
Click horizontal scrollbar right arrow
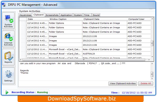[x=149, y=60]
